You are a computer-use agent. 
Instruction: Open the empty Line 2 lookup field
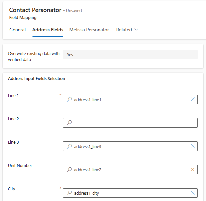pos(133,123)
